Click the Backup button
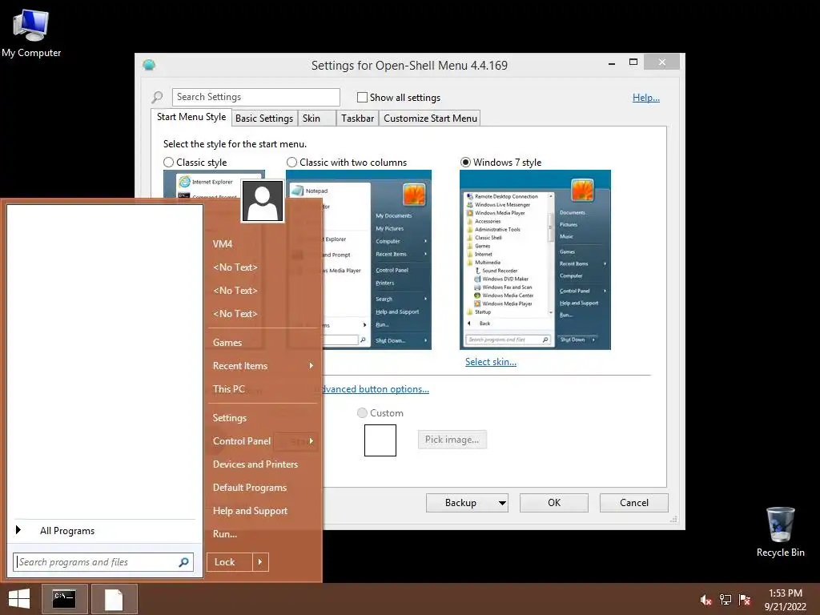The height and width of the screenshot is (615, 820). [x=460, y=503]
